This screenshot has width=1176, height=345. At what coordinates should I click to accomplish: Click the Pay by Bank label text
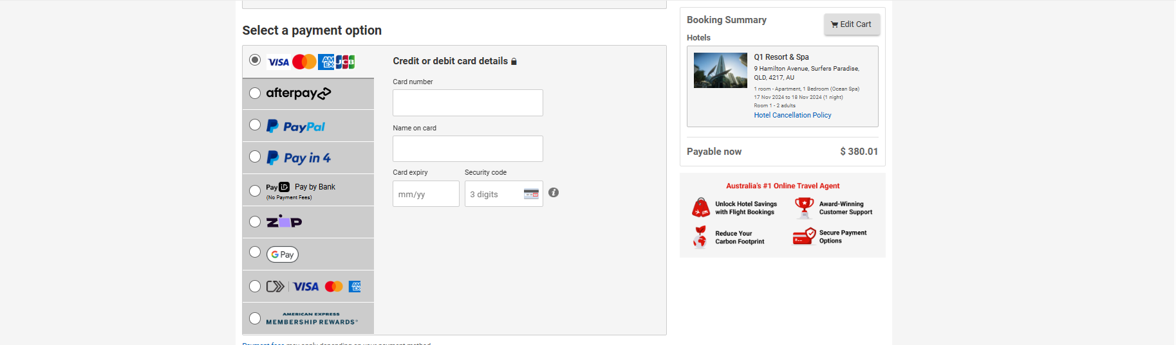(315, 187)
